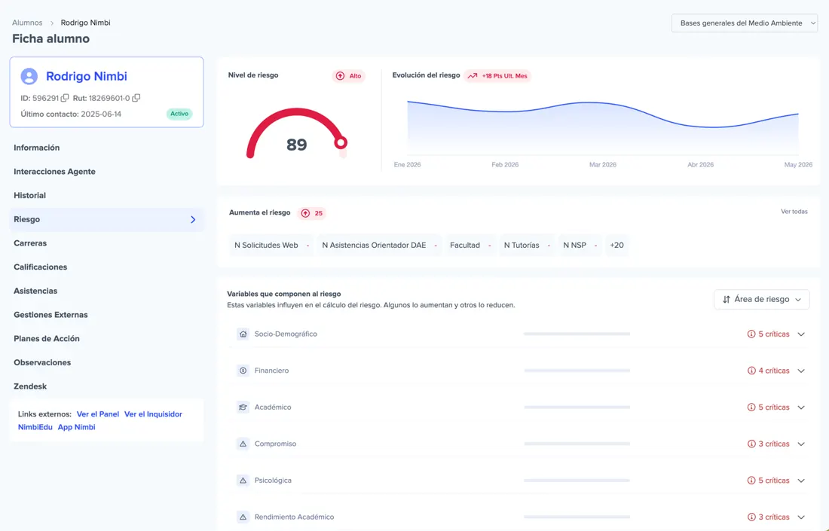
Task: Open the Historial section
Action: tap(106, 196)
